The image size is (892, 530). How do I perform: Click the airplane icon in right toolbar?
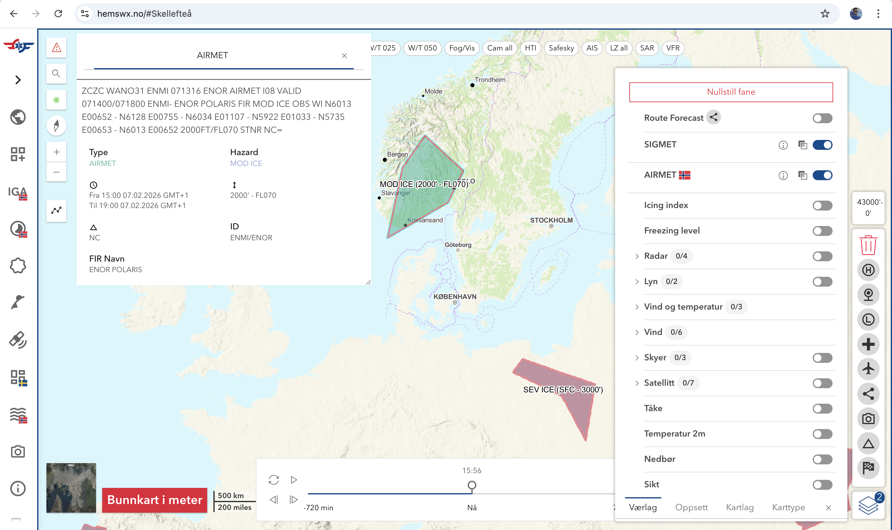[x=868, y=369]
